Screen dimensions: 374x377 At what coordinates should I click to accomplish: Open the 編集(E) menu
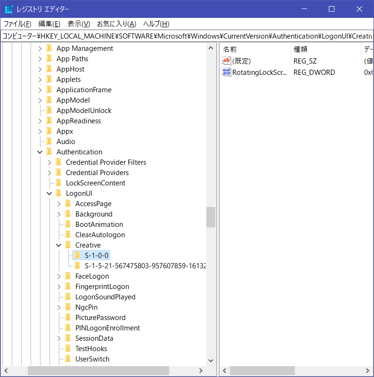49,24
